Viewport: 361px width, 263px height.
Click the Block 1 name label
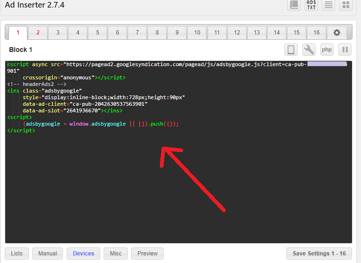pyautogui.click(x=20, y=50)
